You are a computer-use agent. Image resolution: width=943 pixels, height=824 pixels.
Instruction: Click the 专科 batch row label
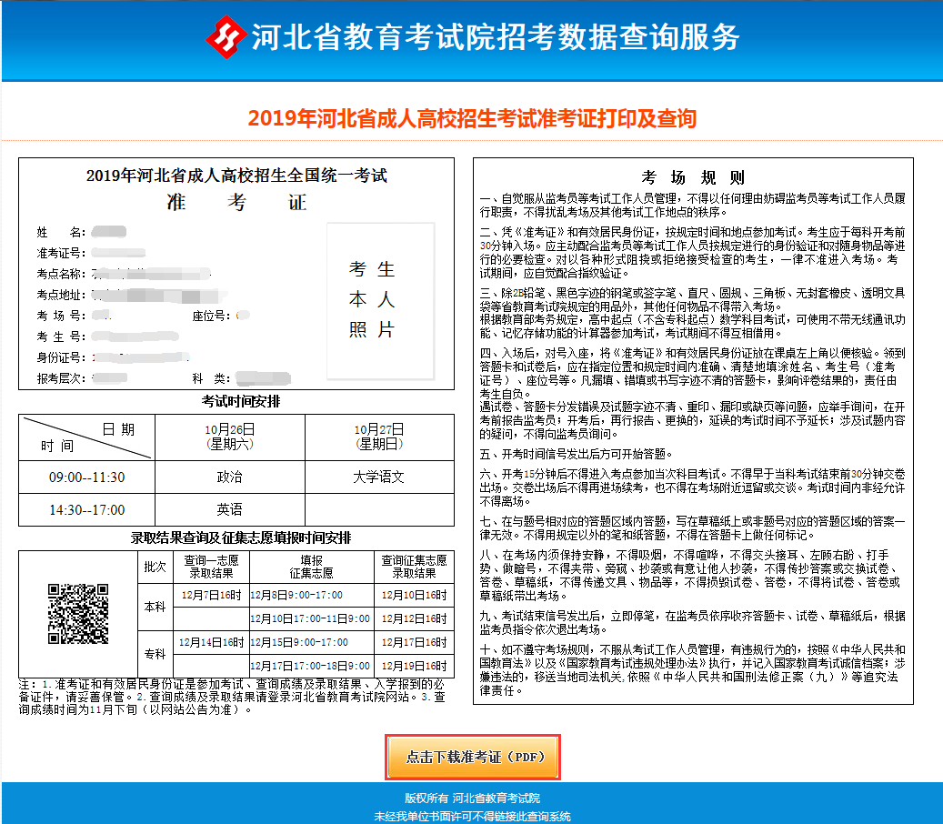(155, 655)
